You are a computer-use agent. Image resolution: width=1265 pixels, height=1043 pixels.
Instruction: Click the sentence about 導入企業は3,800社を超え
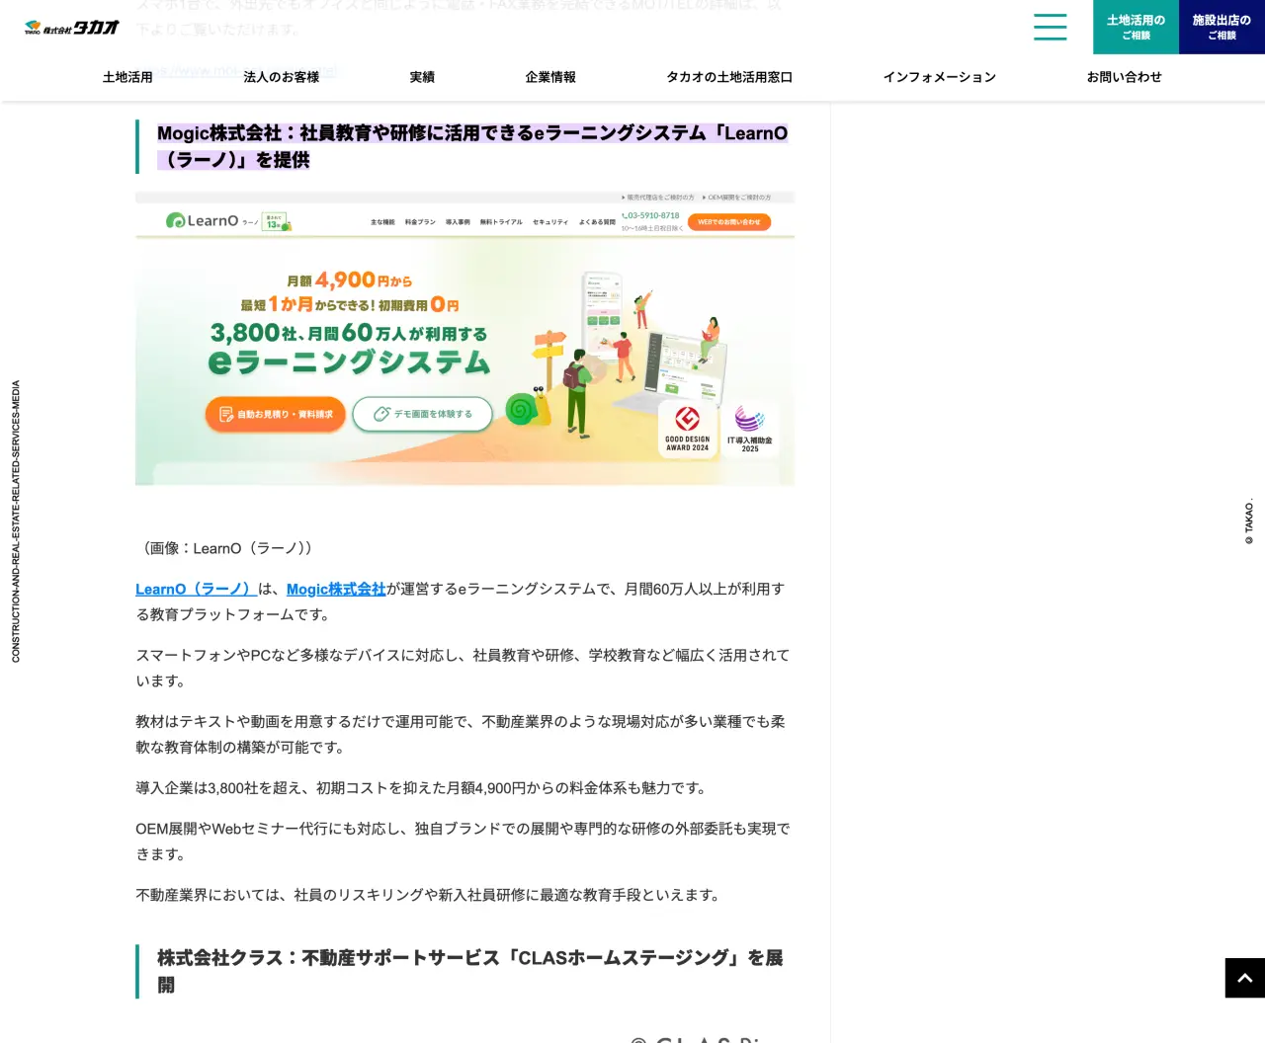point(422,788)
